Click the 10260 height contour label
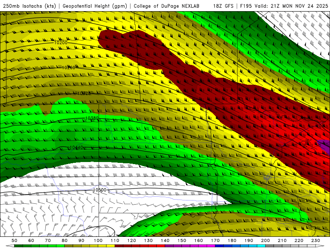 pyautogui.click(x=68, y=67)
